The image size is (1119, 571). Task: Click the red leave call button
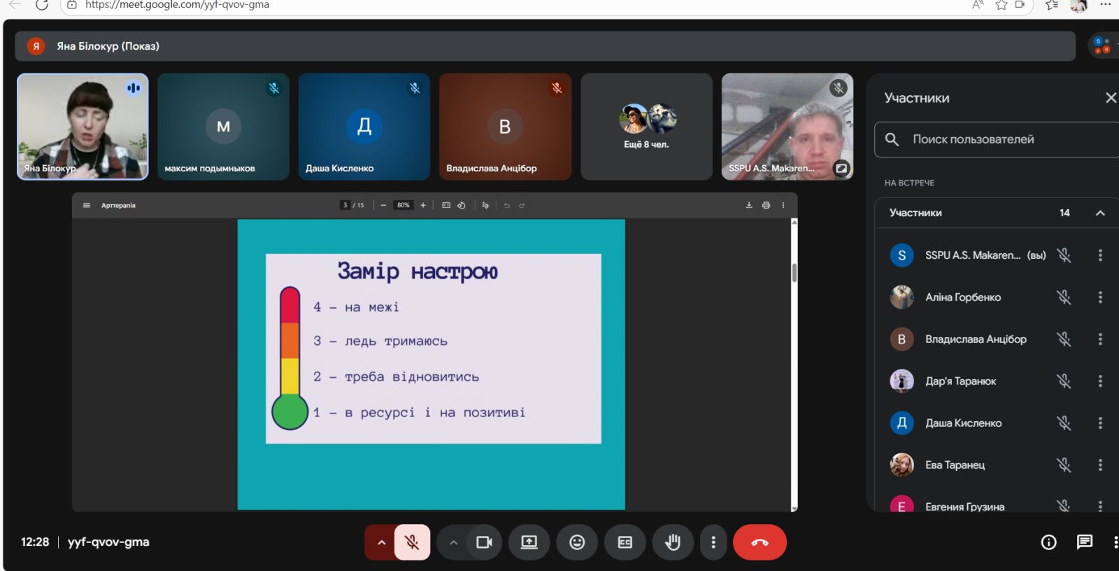coord(760,542)
